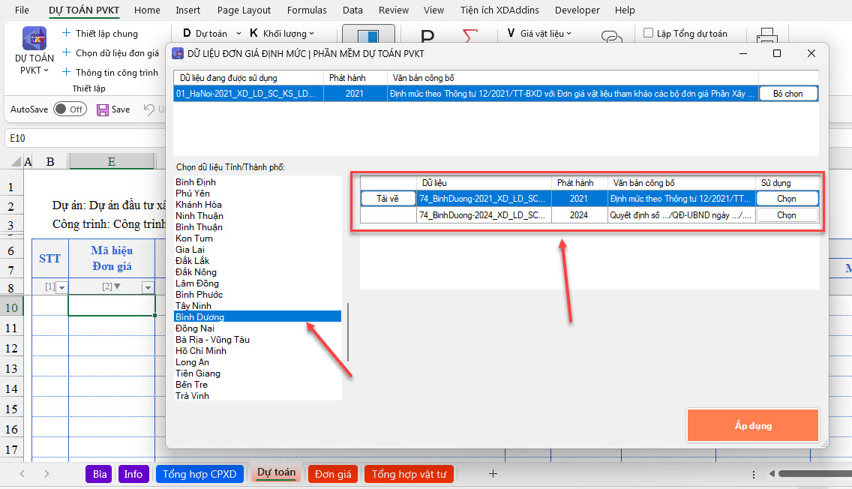Click Chọn dữ liệu đơn giá

116,53
